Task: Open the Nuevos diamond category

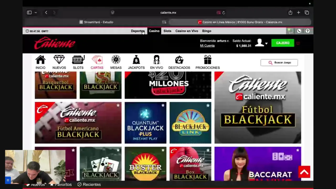Action: [59, 62]
